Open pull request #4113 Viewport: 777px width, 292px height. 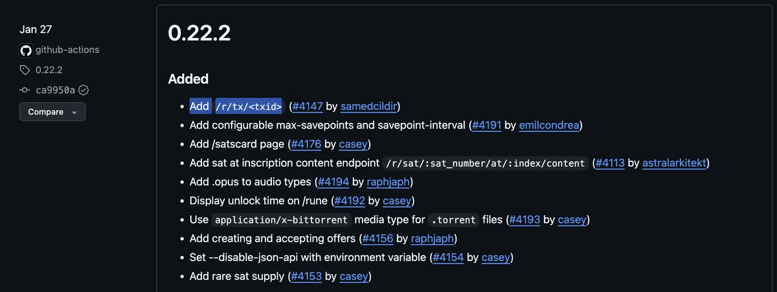(x=609, y=163)
